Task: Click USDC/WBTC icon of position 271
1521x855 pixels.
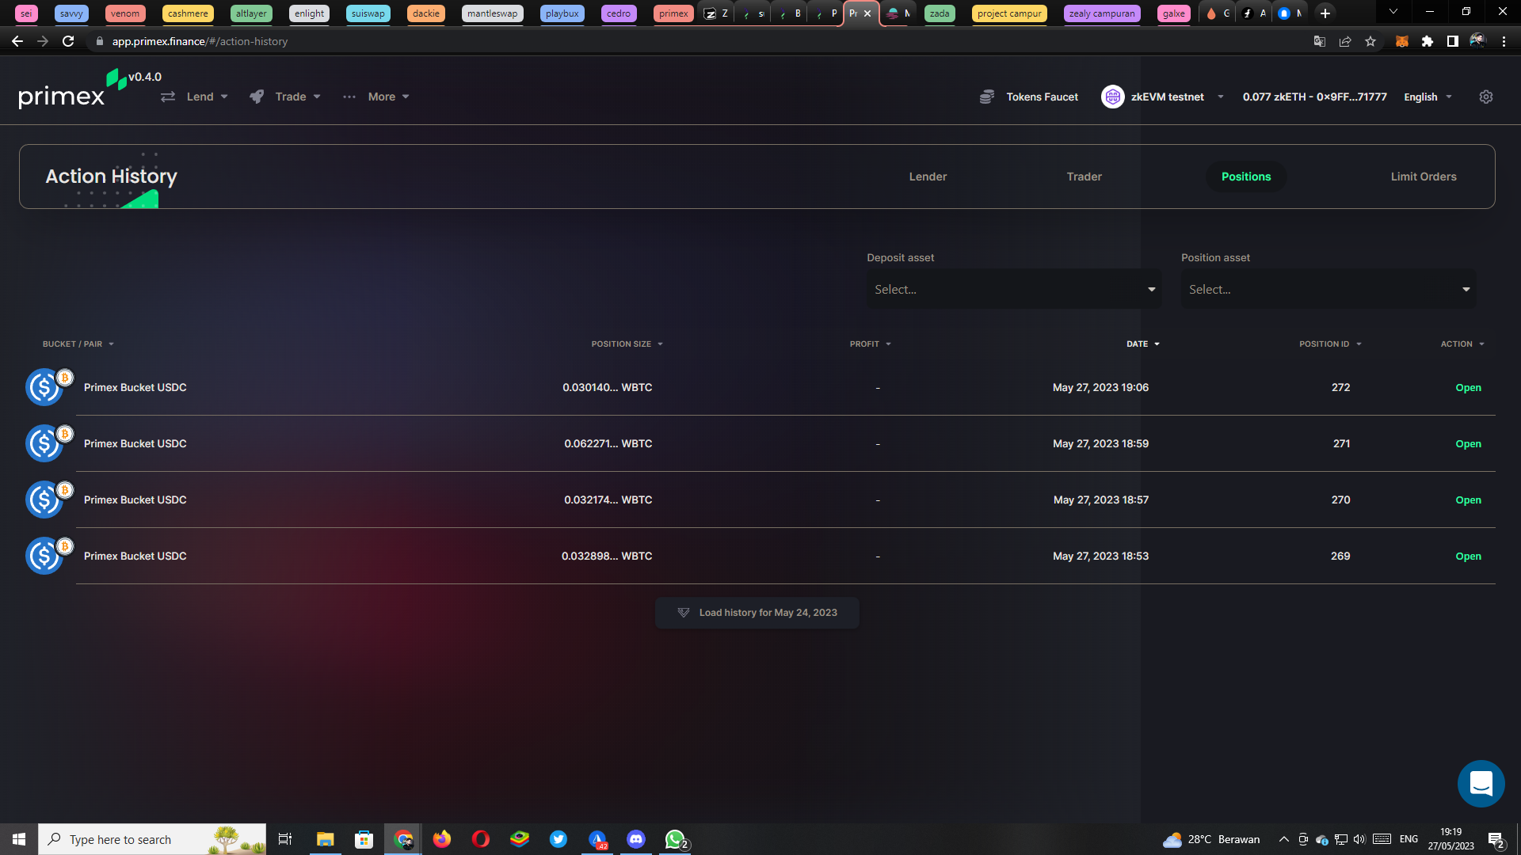Action: [48, 443]
